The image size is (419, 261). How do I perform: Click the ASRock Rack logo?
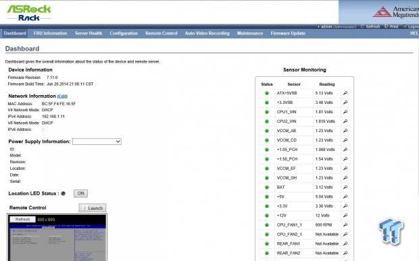point(28,13)
